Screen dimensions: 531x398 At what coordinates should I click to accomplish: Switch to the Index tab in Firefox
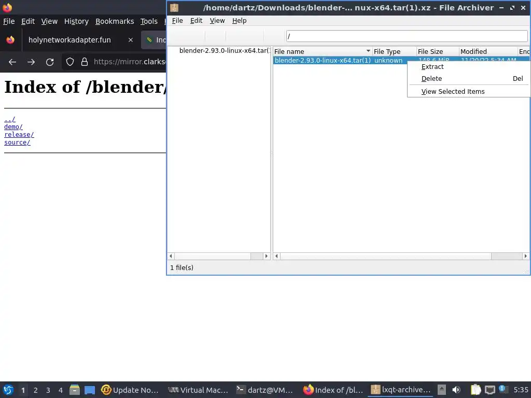[x=153, y=40]
